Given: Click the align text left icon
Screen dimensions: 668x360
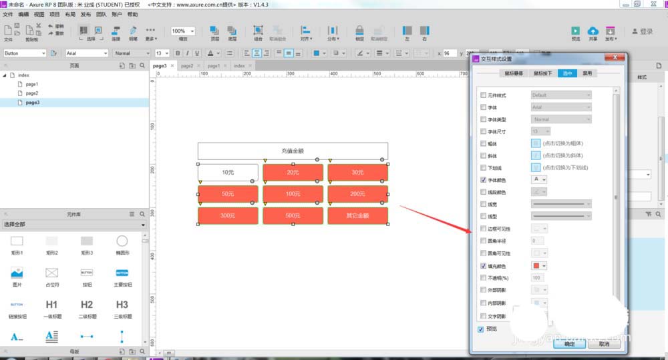Looking at the screenshot, I should (246, 53).
